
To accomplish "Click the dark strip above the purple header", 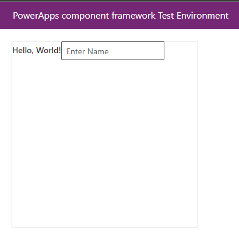I will [x=119, y=1].
